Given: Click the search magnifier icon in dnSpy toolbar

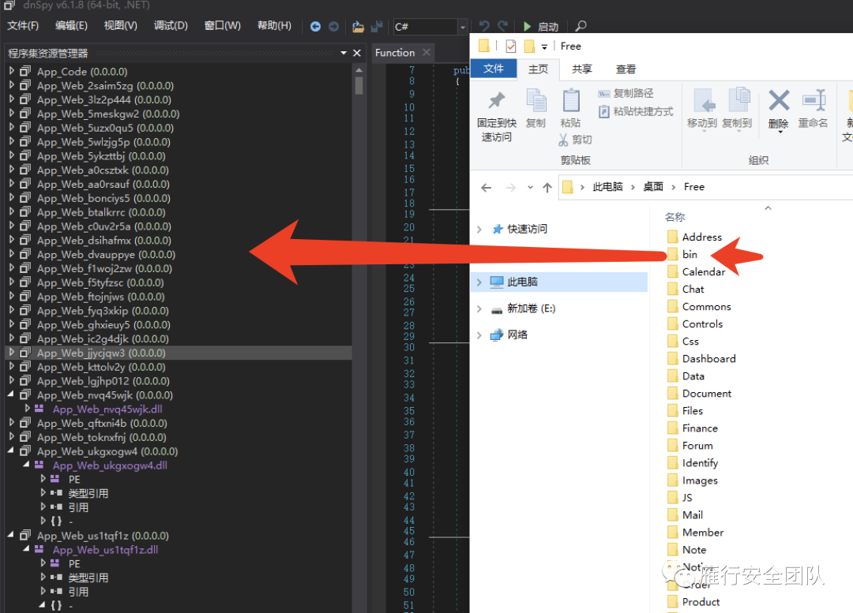Looking at the screenshot, I should click(581, 27).
